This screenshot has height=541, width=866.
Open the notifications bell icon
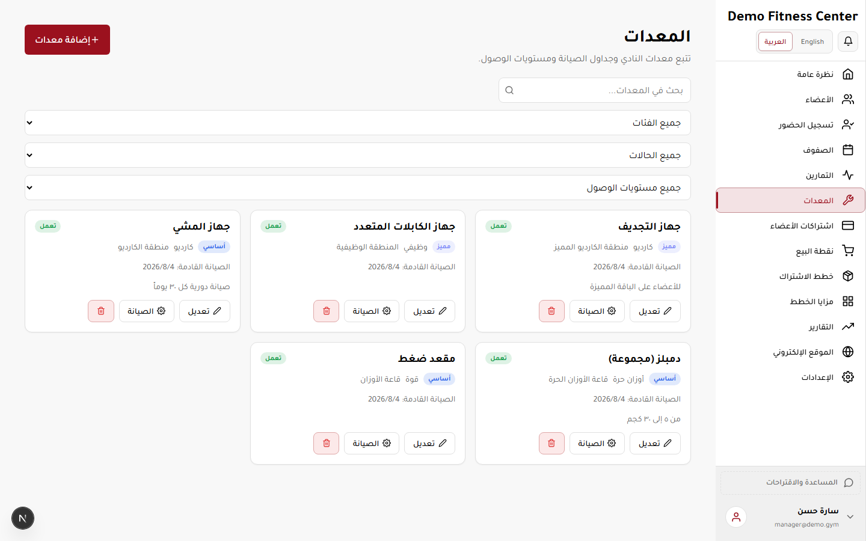pyautogui.click(x=848, y=41)
